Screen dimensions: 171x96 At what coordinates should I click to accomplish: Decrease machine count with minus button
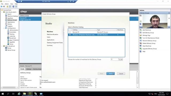[120, 59]
